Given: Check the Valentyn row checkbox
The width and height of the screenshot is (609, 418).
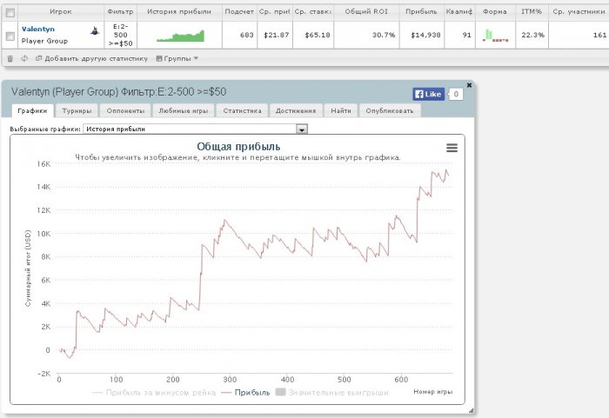Looking at the screenshot, I should (x=10, y=36).
